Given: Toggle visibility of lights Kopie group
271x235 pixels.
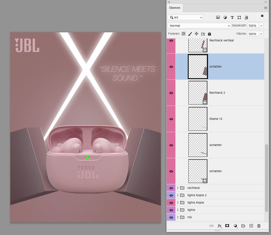Looking at the screenshot, I should pyautogui.click(x=171, y=203).
